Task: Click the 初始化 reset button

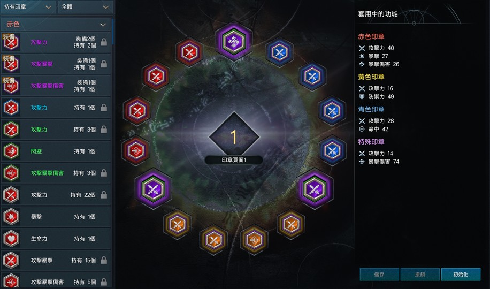Action: [461, 275]
